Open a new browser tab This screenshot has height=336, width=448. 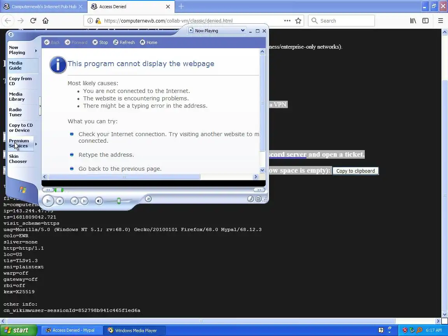pos(181,6)
